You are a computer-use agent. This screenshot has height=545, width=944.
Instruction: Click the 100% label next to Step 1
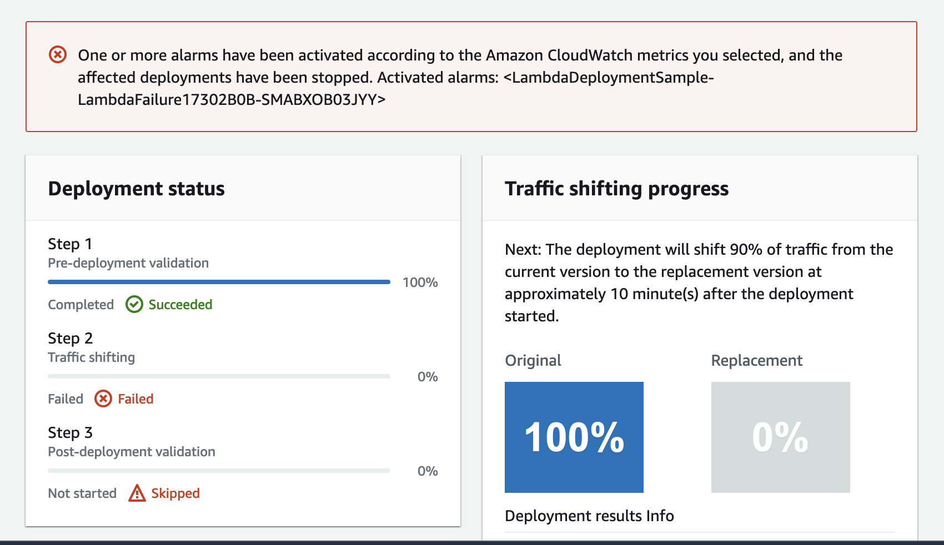(x=420, y=282)
